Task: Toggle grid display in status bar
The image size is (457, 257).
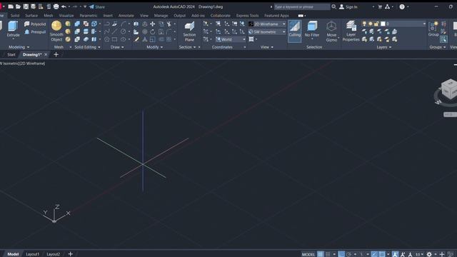Action: tap(321, 254)
